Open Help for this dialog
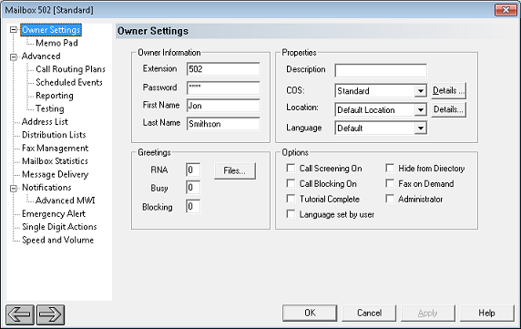The width and height of the screenshot is (521, 329). click(x=486, y=313)
